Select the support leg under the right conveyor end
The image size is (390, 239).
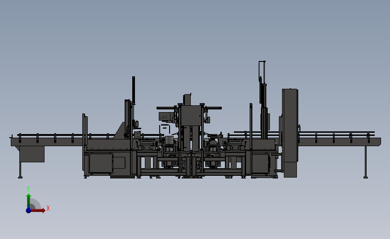pos(366,162)
